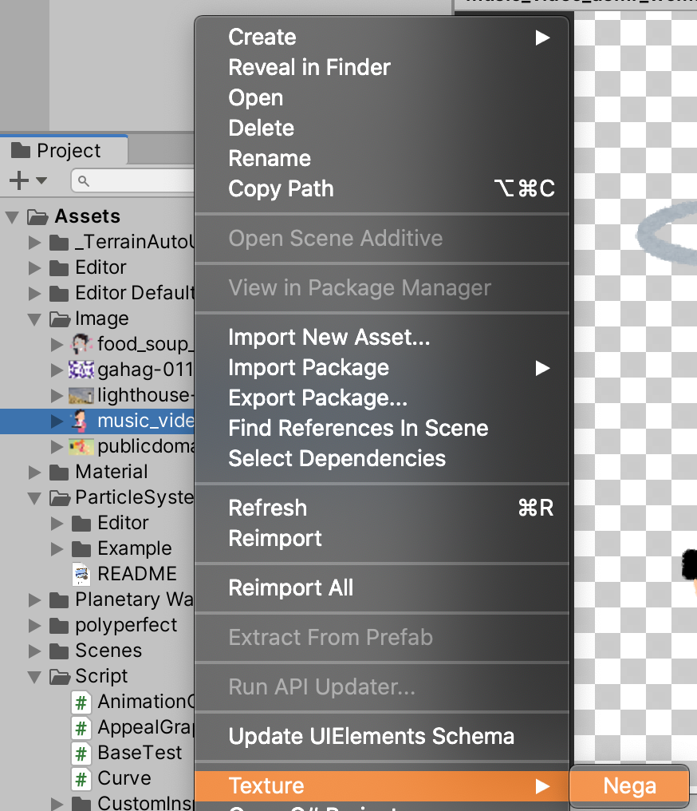
Task: Click the Assets folder icon
Action: coord(37,216)
